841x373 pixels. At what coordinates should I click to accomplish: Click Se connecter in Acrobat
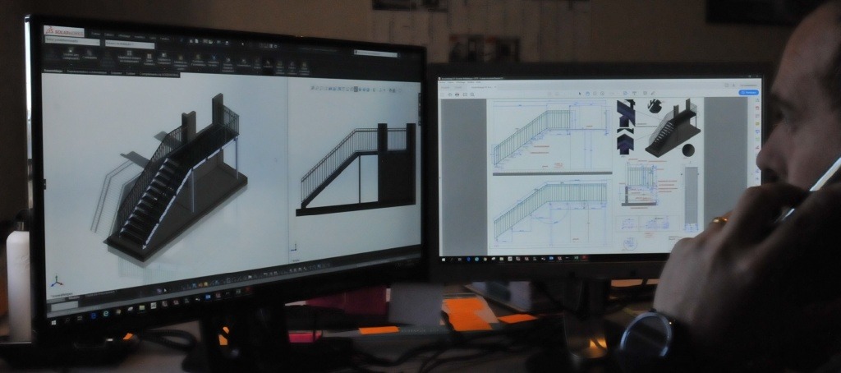tap(747, 85)
